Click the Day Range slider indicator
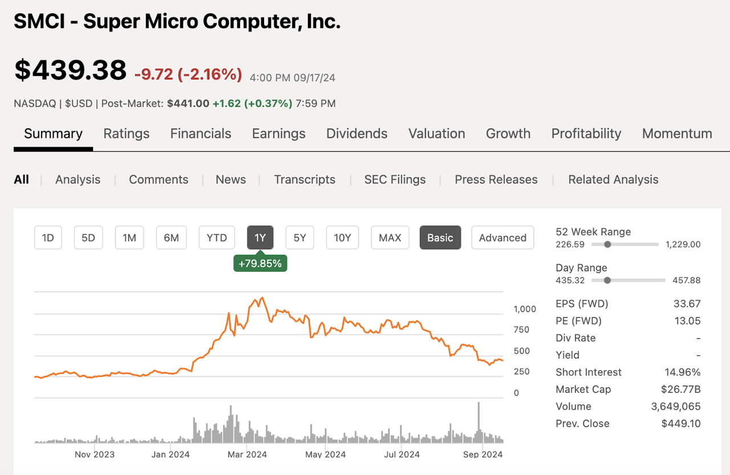730x475 pixels. (x=607, y=280)
